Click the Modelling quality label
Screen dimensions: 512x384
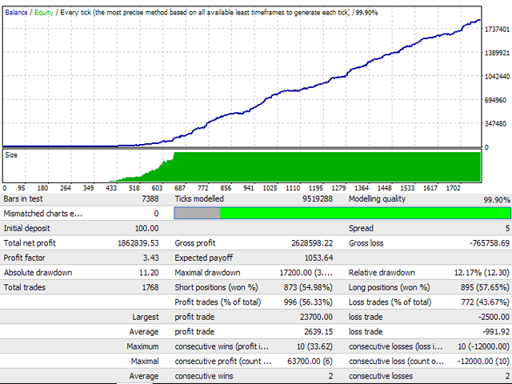377,199
